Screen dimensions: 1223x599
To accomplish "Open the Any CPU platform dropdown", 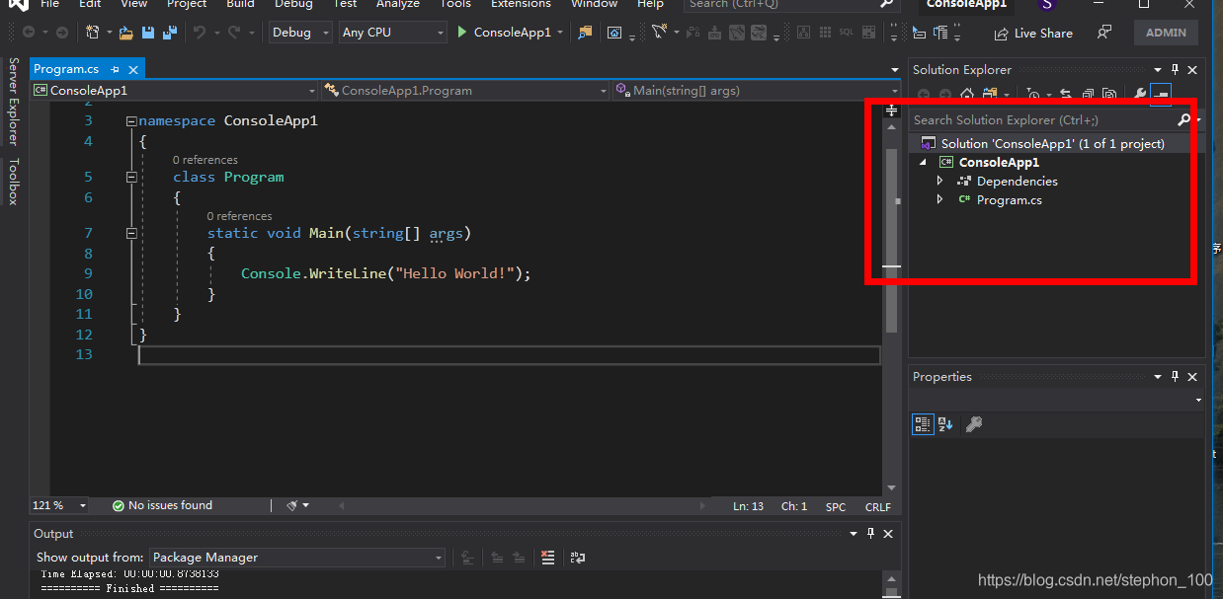I will point(392,33).
